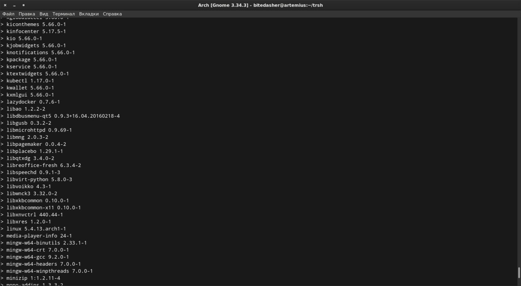Open the Правка menu
The height and width of the screenshot is (286, 521).
pos(27,14)
